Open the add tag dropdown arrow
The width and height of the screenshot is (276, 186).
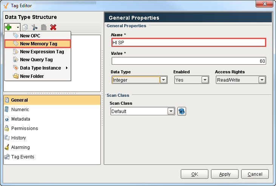coord(18,28)
